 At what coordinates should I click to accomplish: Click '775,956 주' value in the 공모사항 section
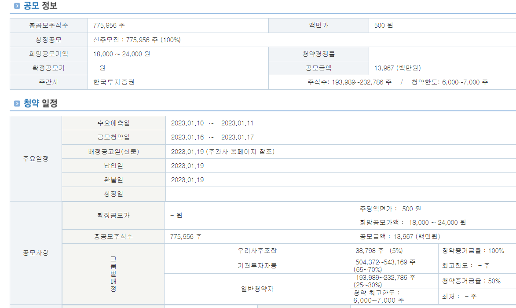(186, 237)
